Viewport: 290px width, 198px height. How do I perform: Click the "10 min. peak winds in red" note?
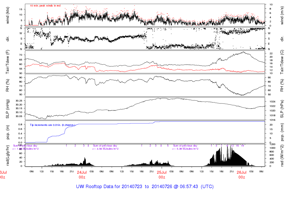45,6
